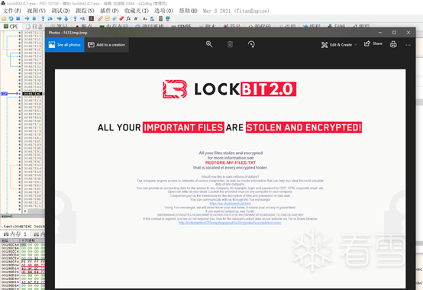Open the Bookmarks red icon
Viewport: 423px width, 290px height.
coord(121,18)
